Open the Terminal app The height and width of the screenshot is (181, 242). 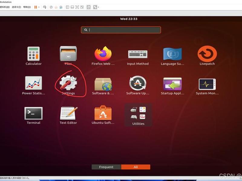[34, 116]
